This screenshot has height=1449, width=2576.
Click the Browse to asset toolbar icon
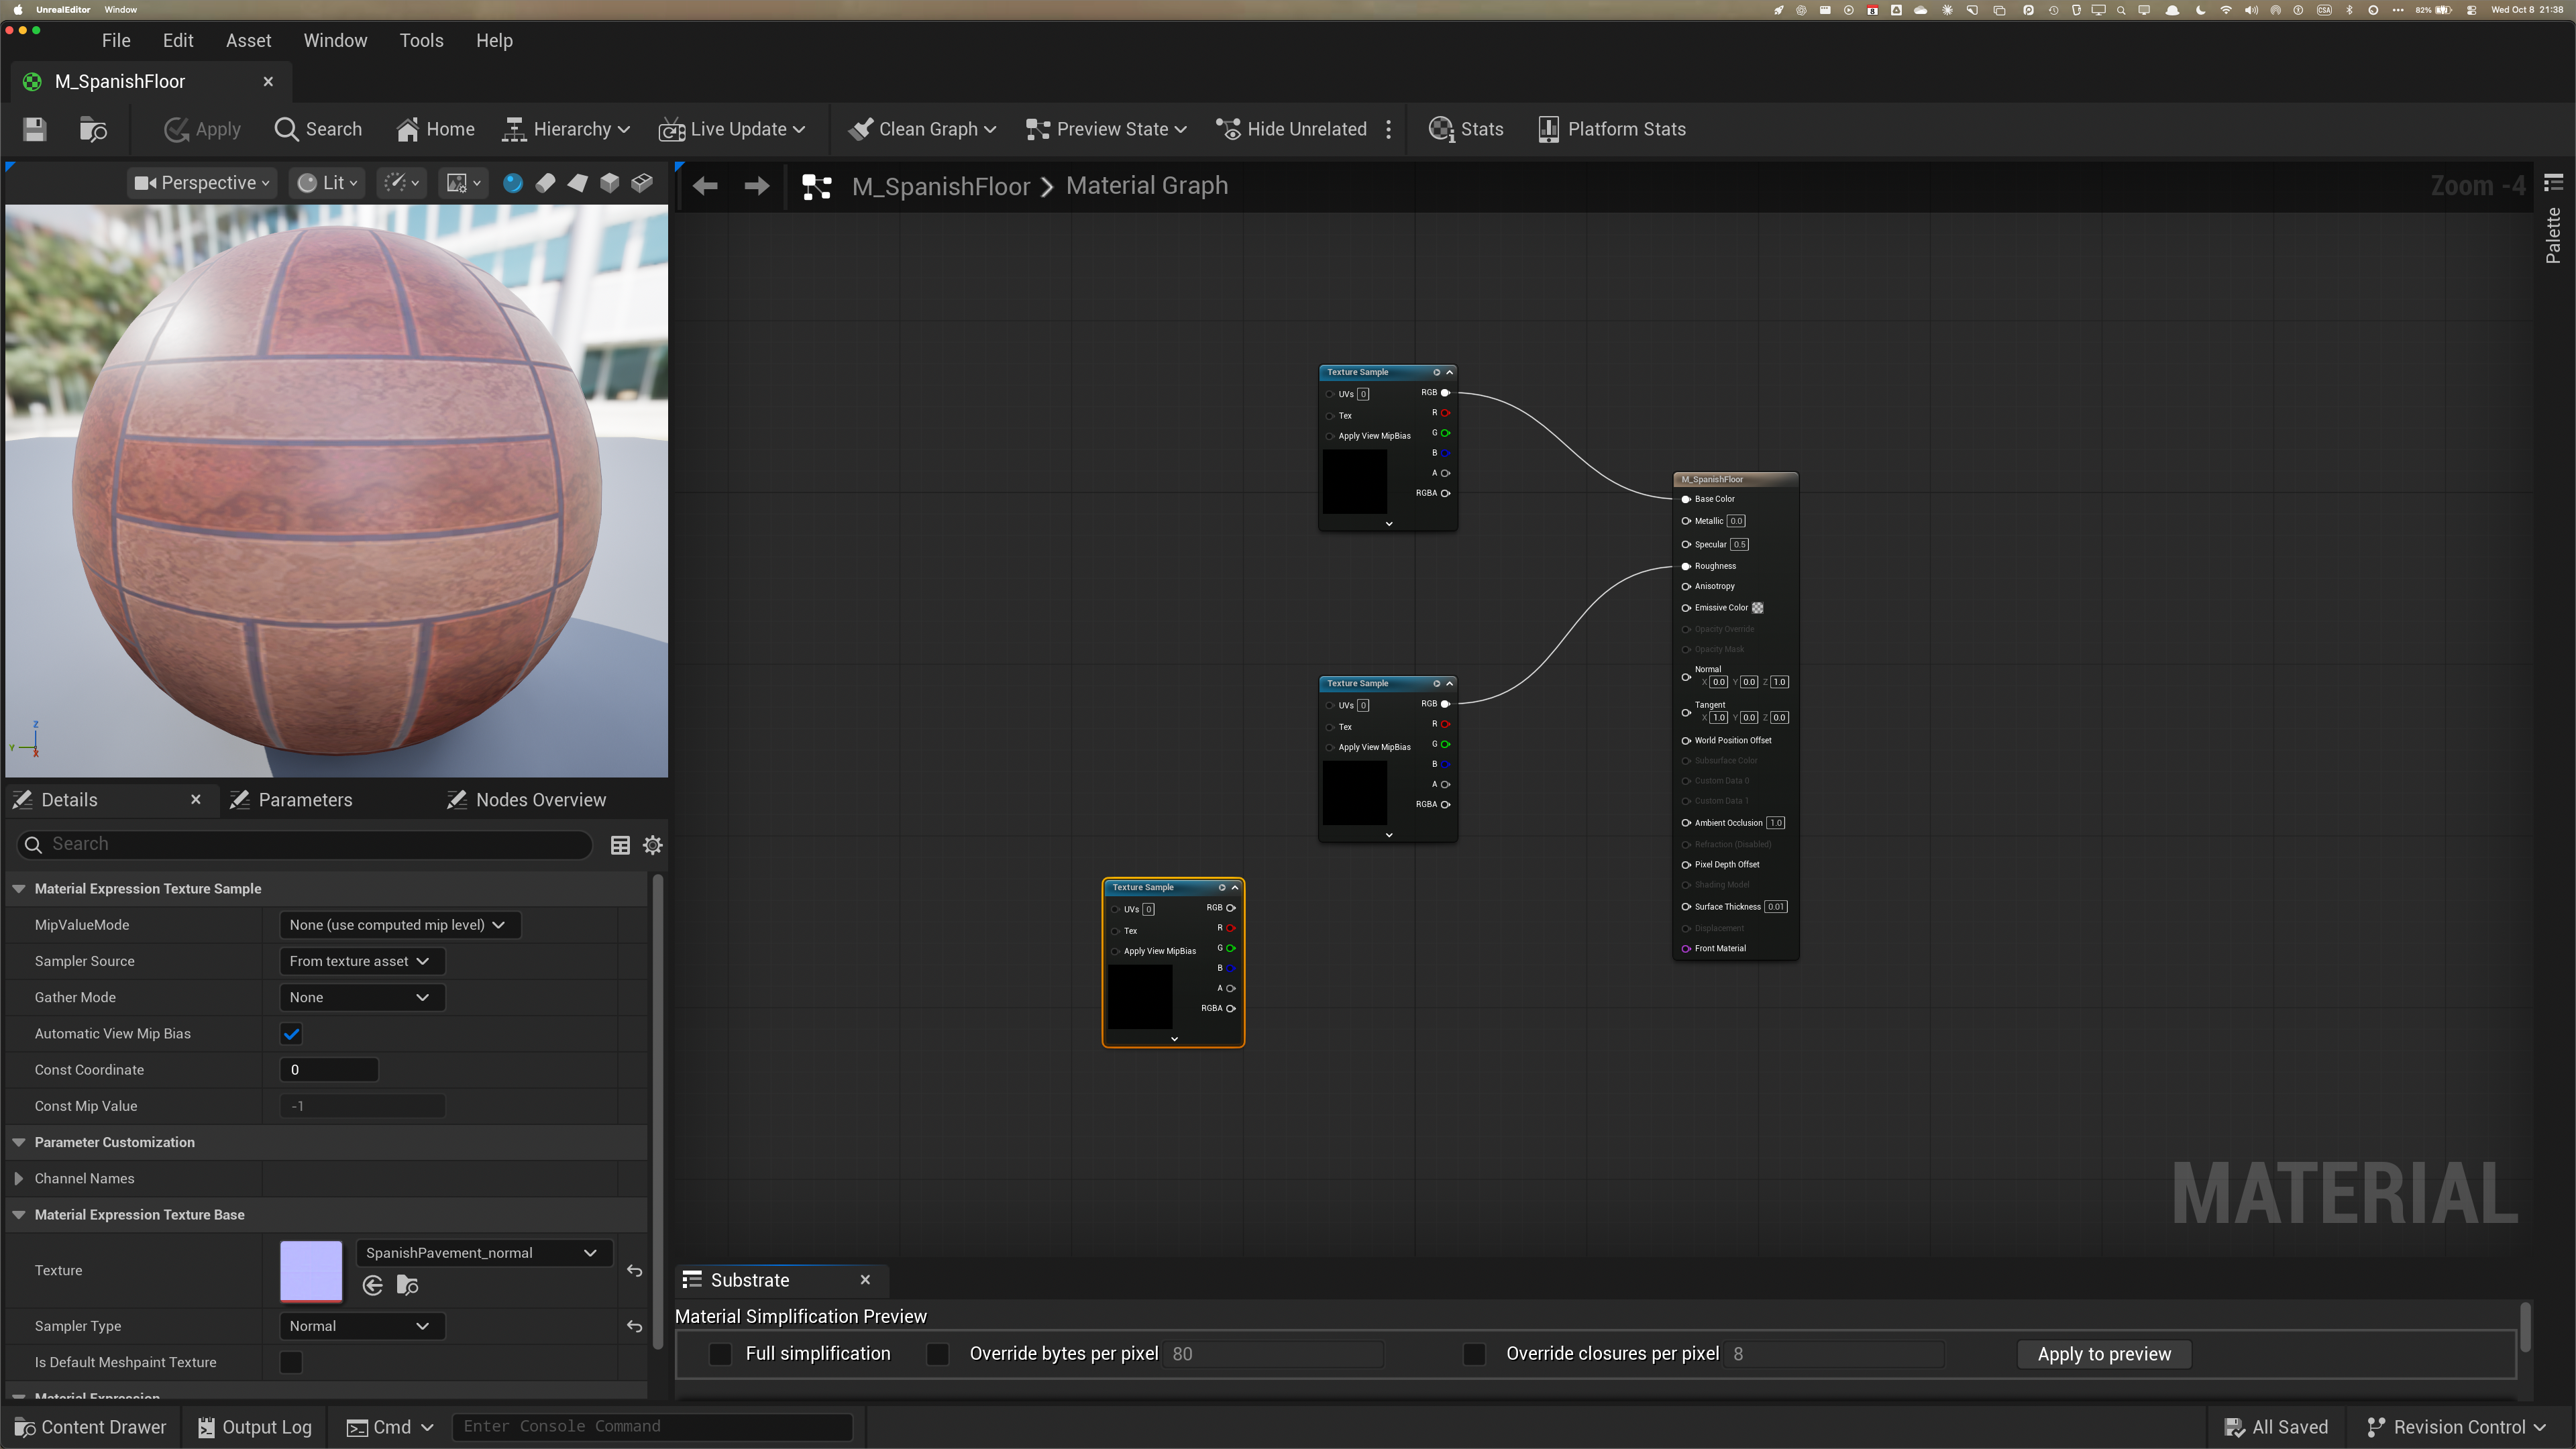tap(93, 129)
